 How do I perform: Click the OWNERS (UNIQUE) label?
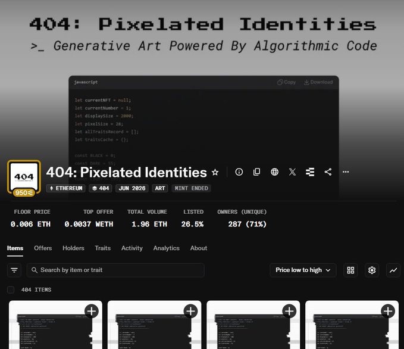242,212
